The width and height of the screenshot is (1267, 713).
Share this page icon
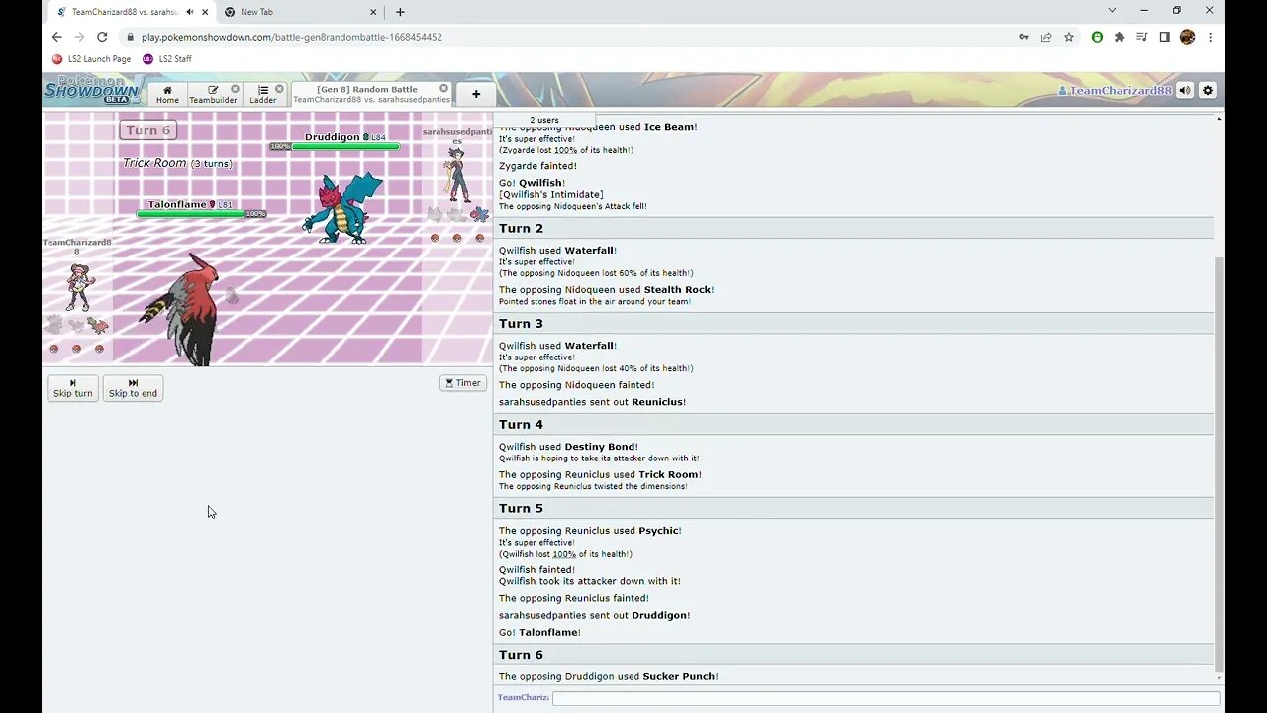pos(1046,37)
